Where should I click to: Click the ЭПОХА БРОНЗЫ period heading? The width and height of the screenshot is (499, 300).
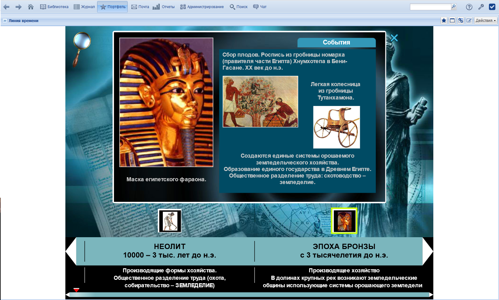(344, 247)
